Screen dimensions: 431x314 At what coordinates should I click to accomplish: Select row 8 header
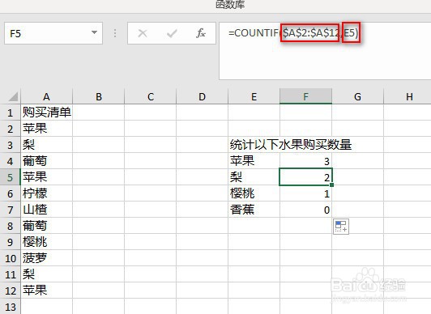point(11,226)
